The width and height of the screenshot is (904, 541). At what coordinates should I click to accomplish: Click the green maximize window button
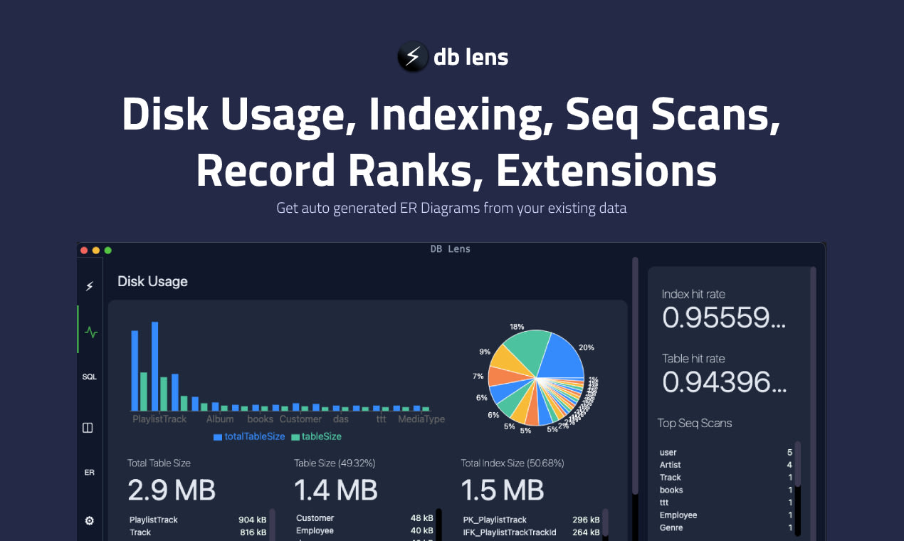108,251
